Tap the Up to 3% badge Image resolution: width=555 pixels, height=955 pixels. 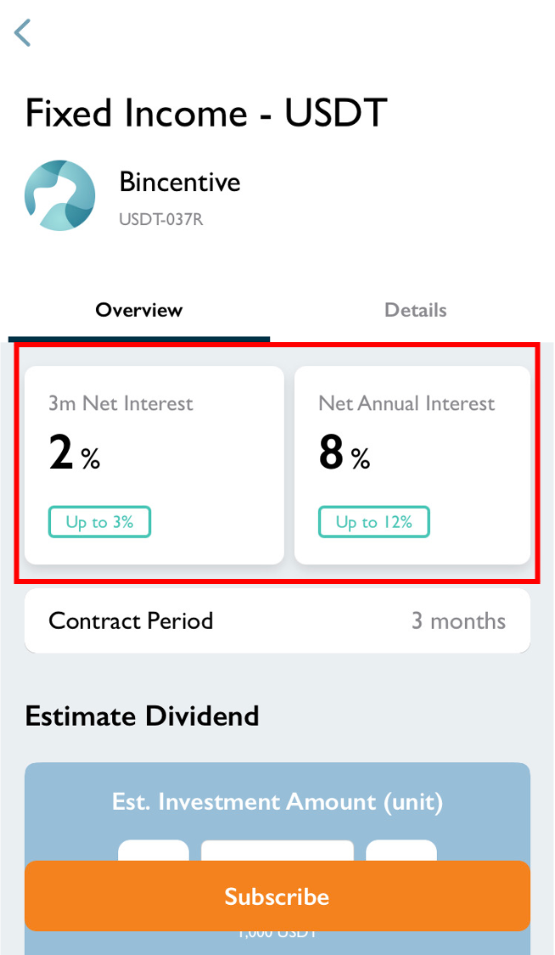click(99, 522)
